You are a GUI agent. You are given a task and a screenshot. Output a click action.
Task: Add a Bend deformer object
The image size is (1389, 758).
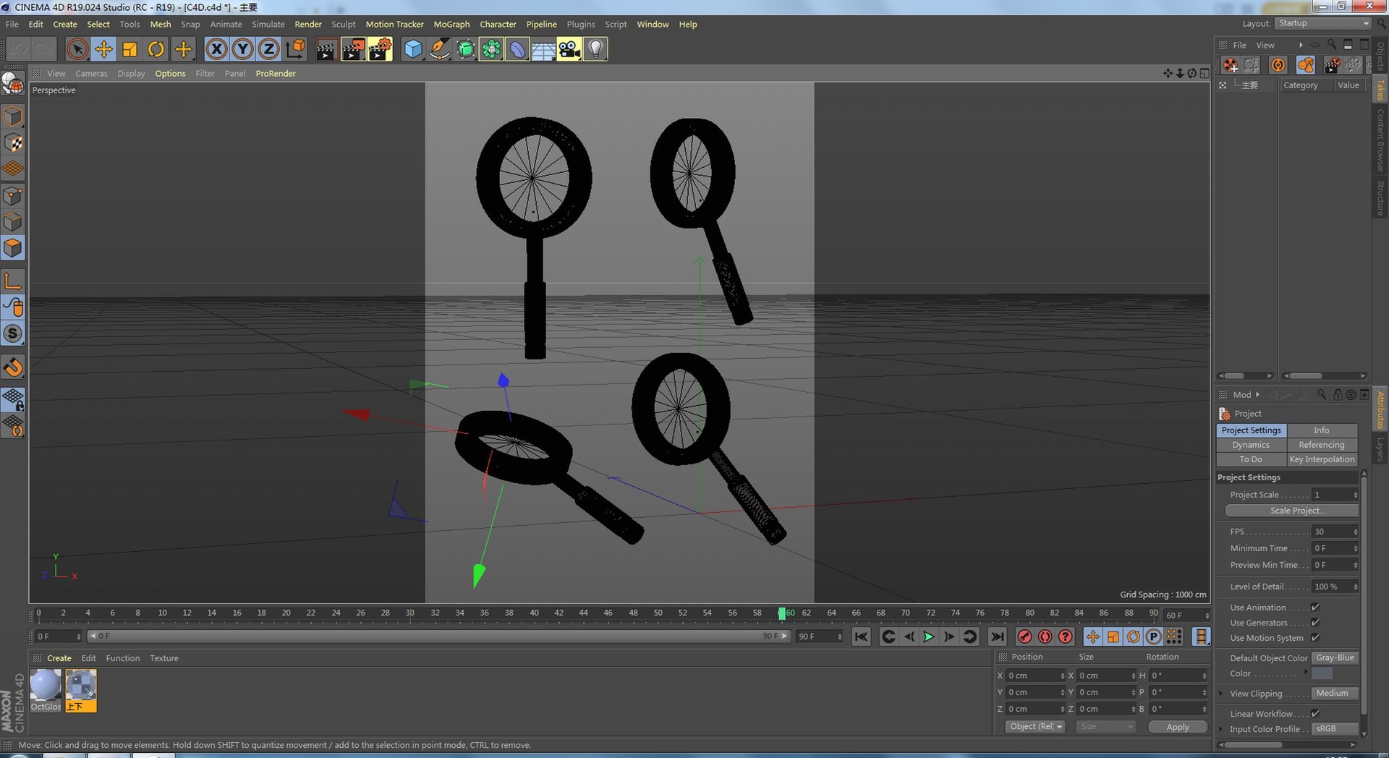[517, 49]
